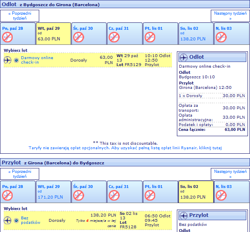Screen dimensions: 250x232
Task: Click Bydgoszcz 10:10 departure text
Action: (x=197, y=77)
